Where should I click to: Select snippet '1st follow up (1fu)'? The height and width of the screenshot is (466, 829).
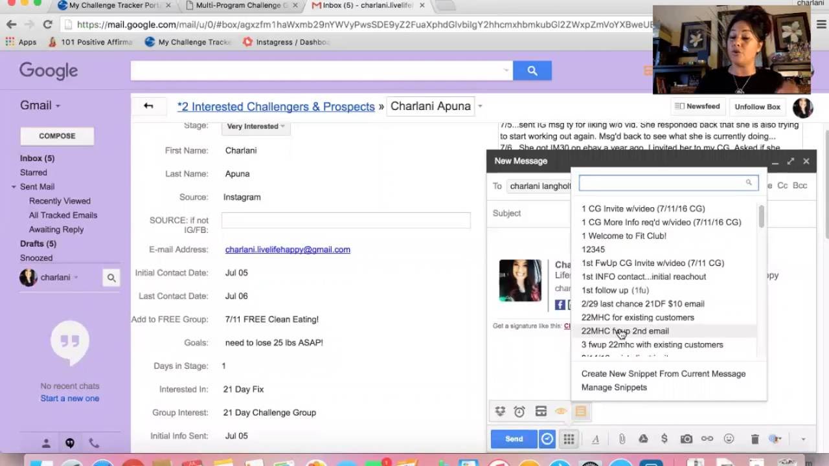pyautogui.click(x=615, y=290)
